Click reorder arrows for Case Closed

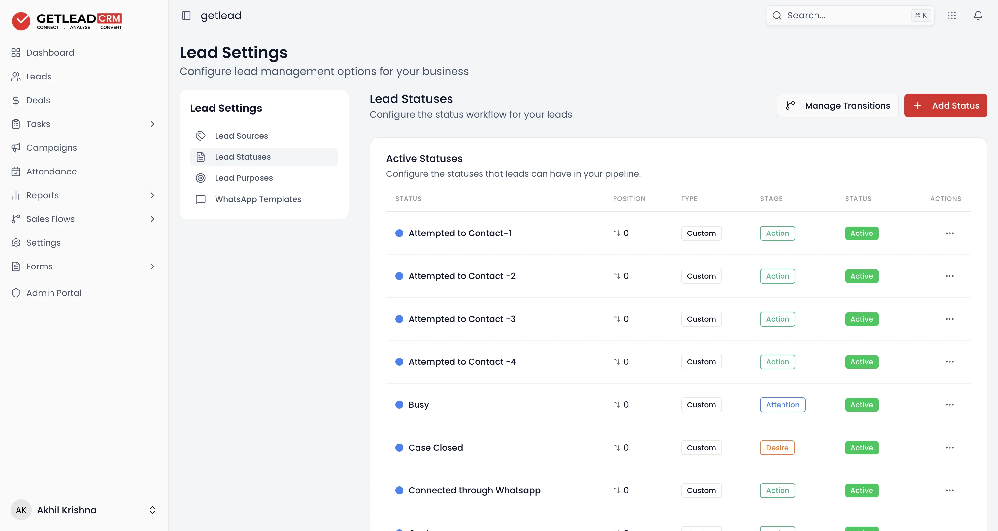[617, 448]
